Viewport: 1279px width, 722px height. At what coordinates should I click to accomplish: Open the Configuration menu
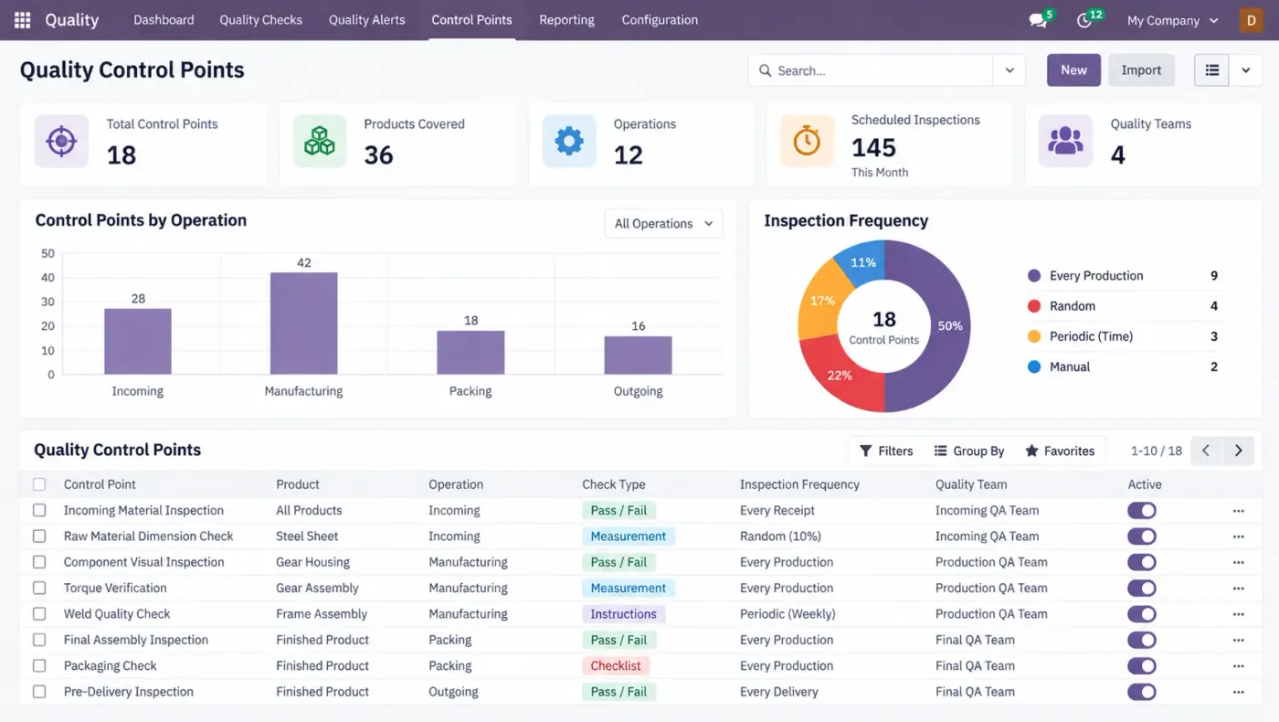660,20
